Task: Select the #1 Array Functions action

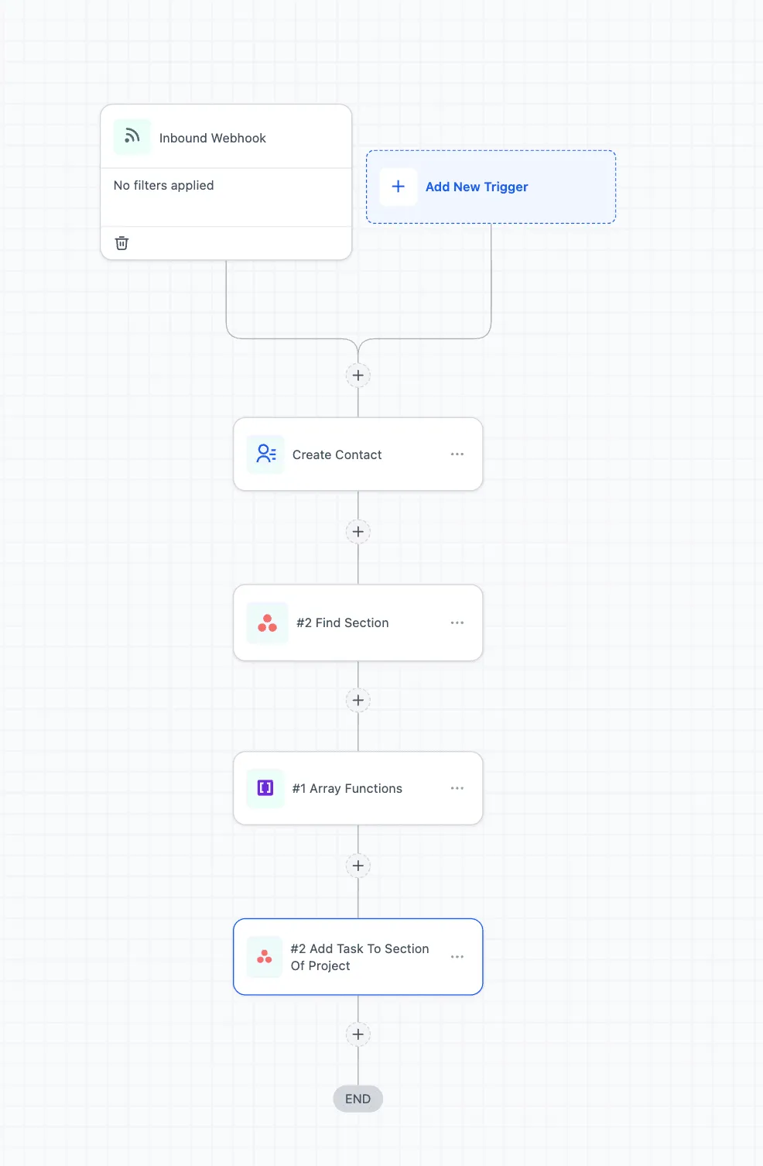Action: [x=358, y=788]
